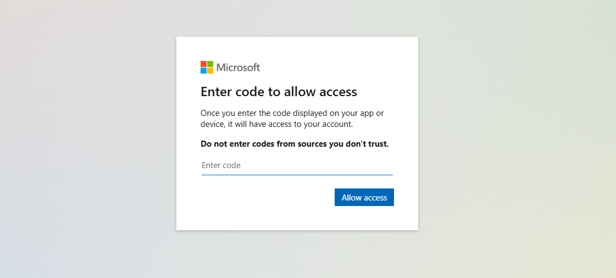Click the right end of the code field
The width and height of the screenshot is (616, 278).
tap(387, 165)
